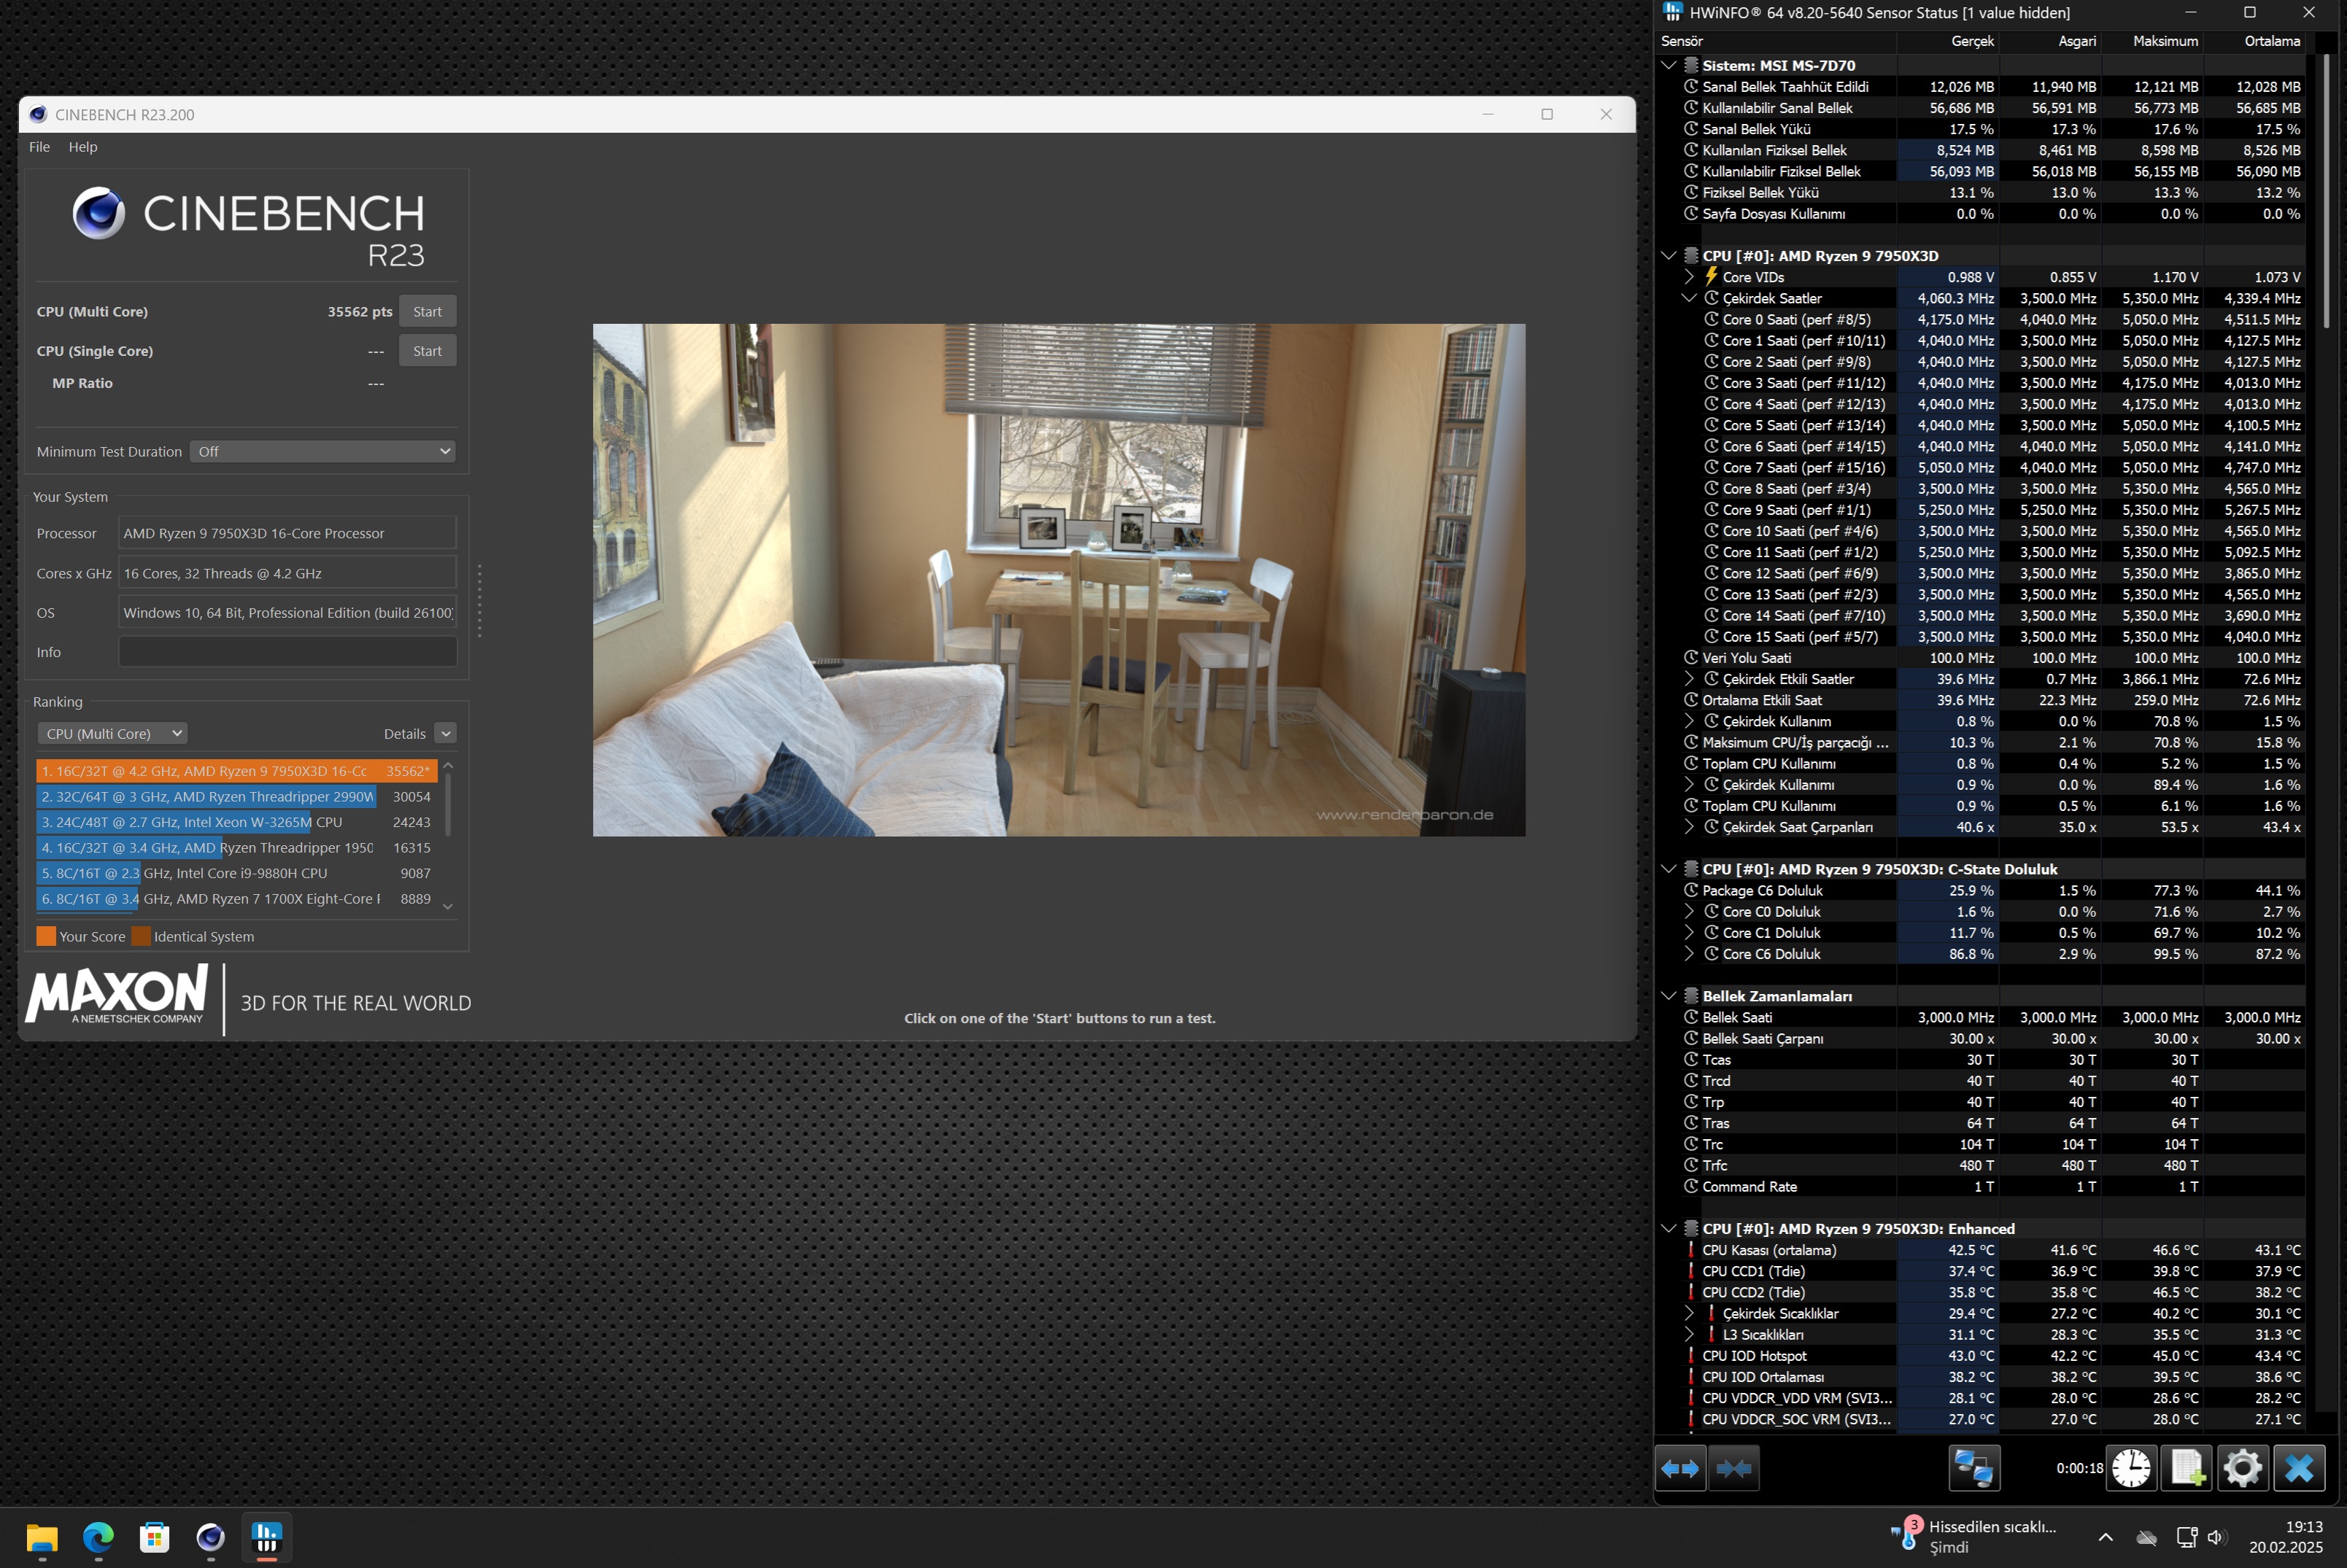The width and height of the screenshot is (2347, 1568).
Task: Click the orange Your Score legend swatch
Action: point(46,936)
